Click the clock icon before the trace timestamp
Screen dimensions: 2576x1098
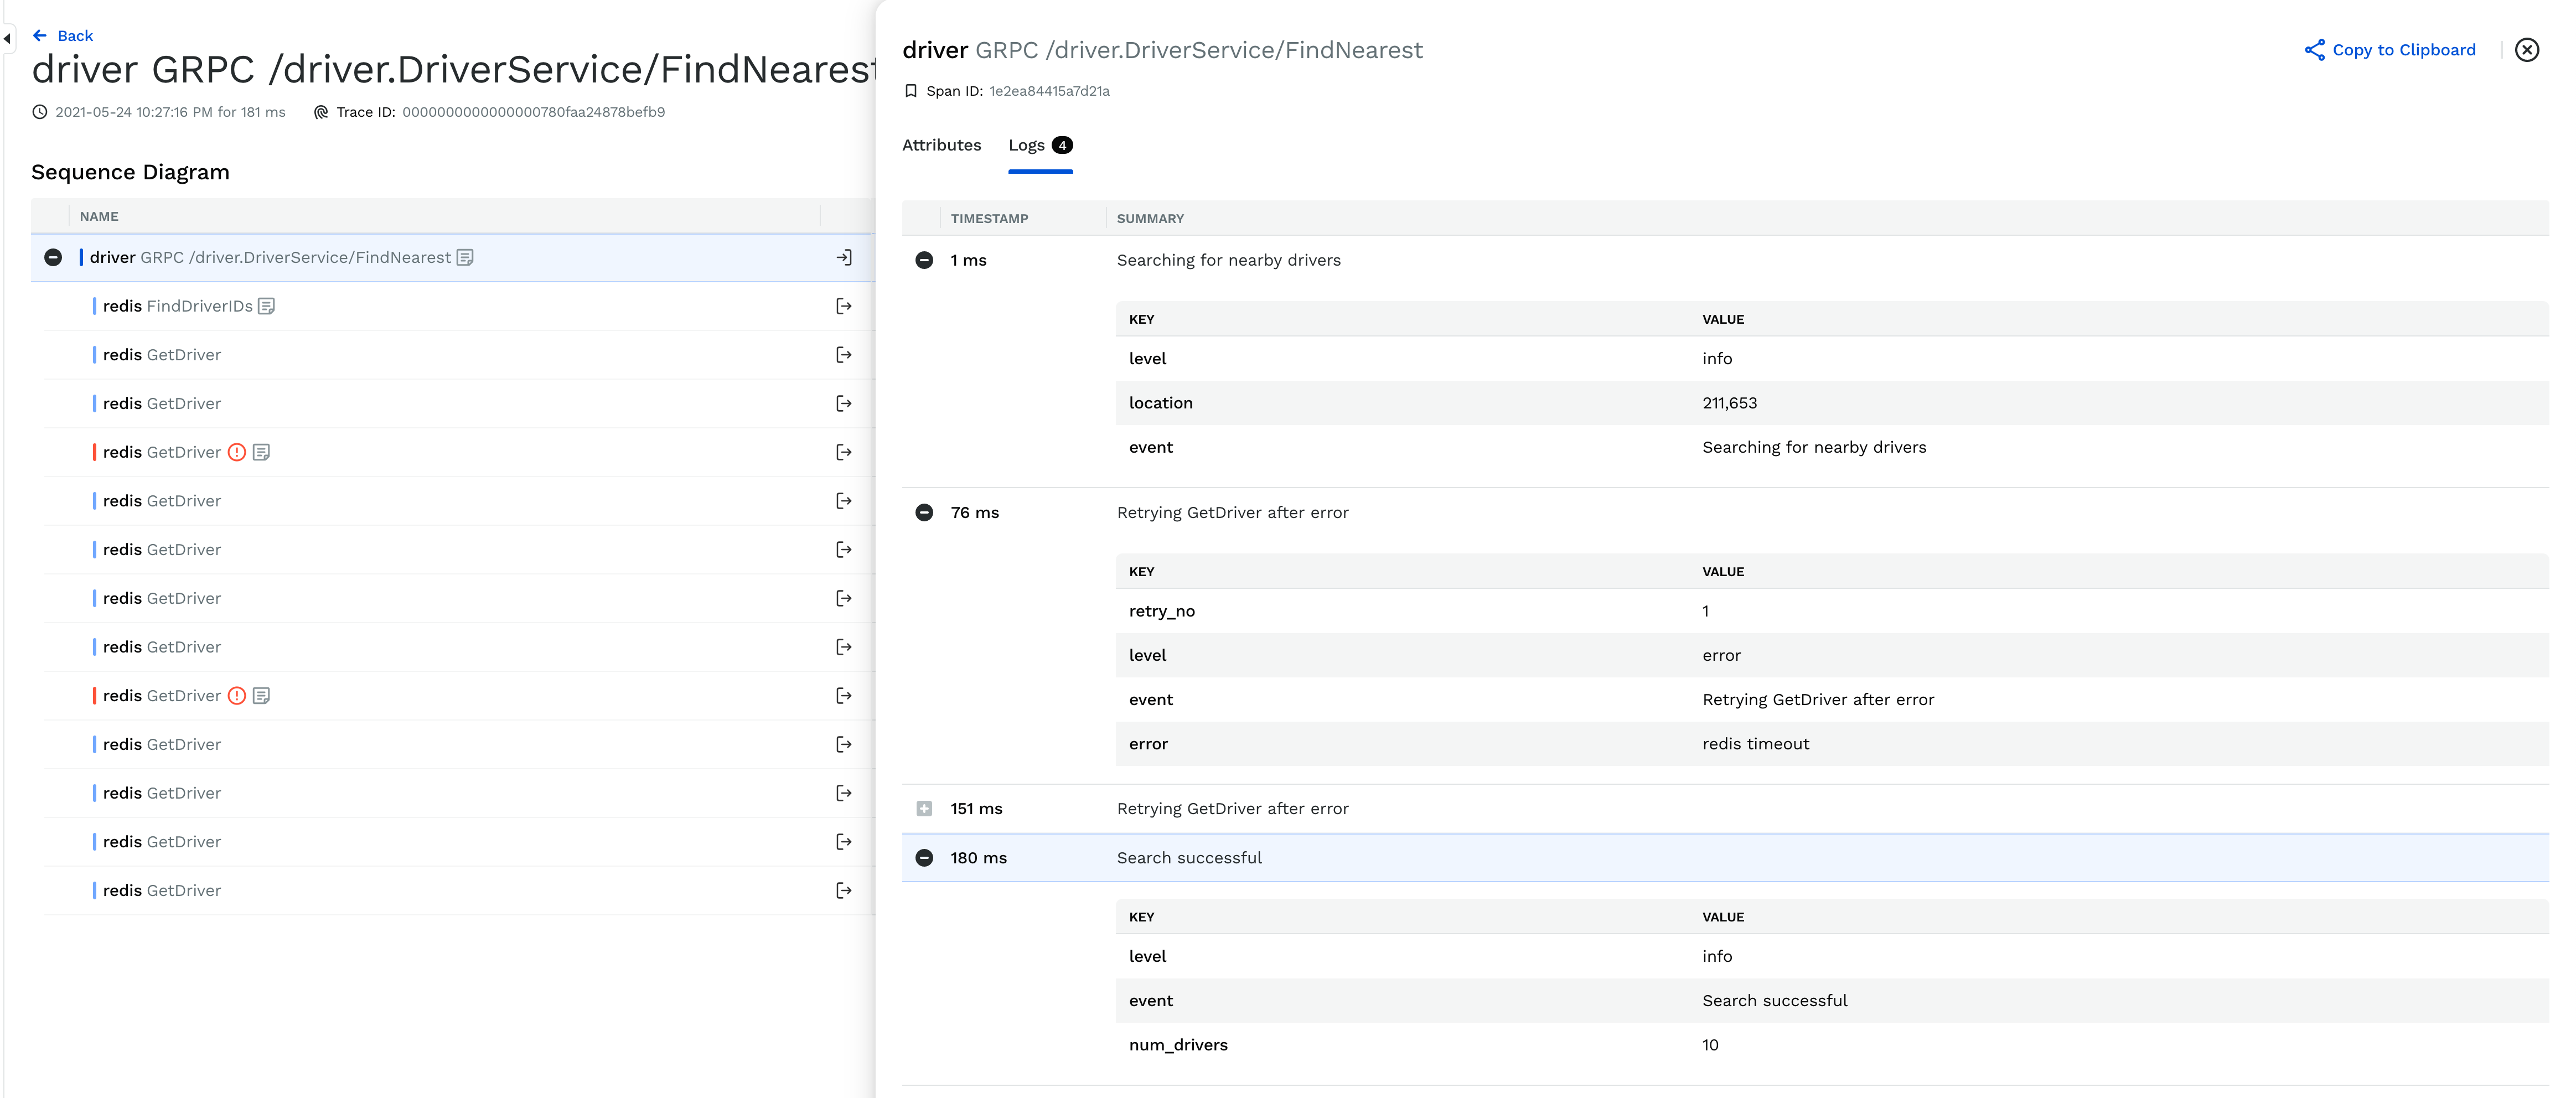(39, 112)
